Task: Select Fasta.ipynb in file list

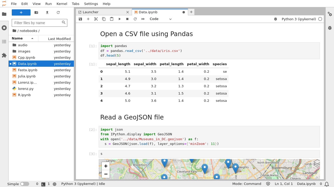Action: click(x=41, y=70)
